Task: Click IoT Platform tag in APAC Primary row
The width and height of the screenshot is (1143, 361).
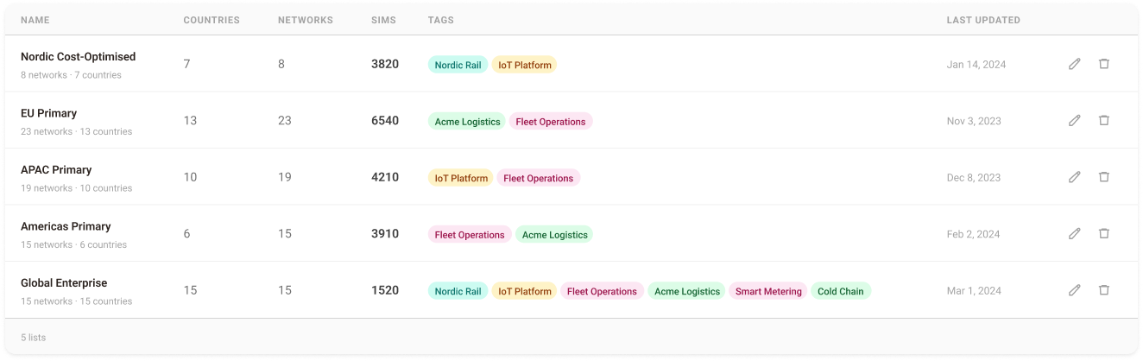Action: (x=461, y=178)
